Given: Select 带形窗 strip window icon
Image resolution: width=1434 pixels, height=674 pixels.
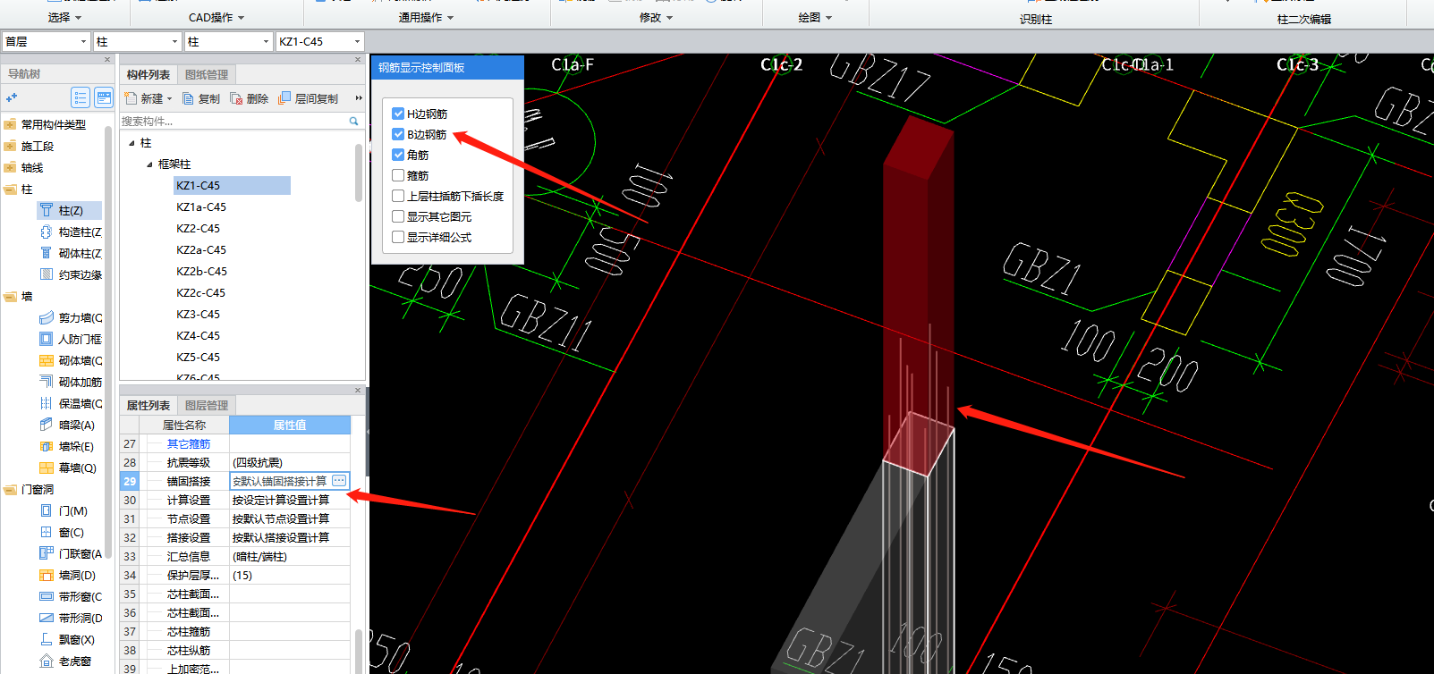Looking at the screenshot, I should point(47,596).
